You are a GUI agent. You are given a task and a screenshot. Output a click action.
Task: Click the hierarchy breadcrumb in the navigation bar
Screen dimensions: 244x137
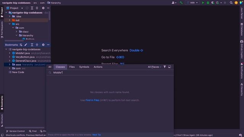[x=54, y=3]
